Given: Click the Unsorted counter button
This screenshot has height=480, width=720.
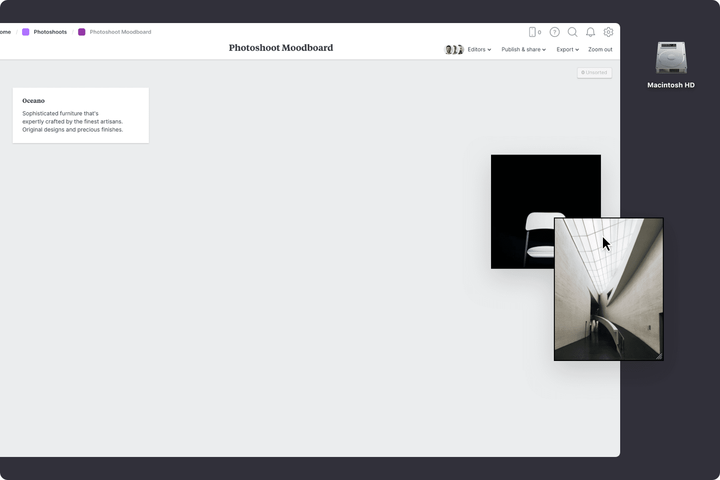Looking at the screenshot, I should pos(594,72).
